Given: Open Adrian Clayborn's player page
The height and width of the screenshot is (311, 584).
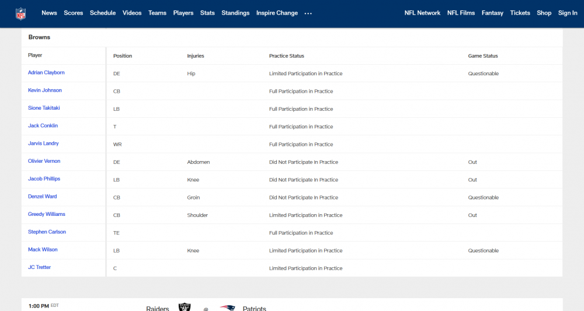Looking at the screenshot, I should click(46, 72).
